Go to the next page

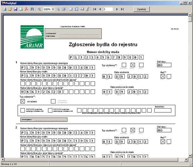117,9
